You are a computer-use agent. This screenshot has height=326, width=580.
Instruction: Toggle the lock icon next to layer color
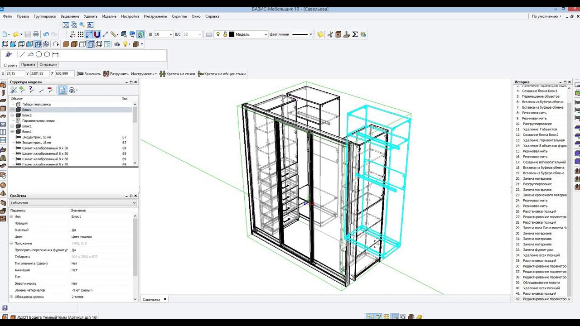pos(225,34)
